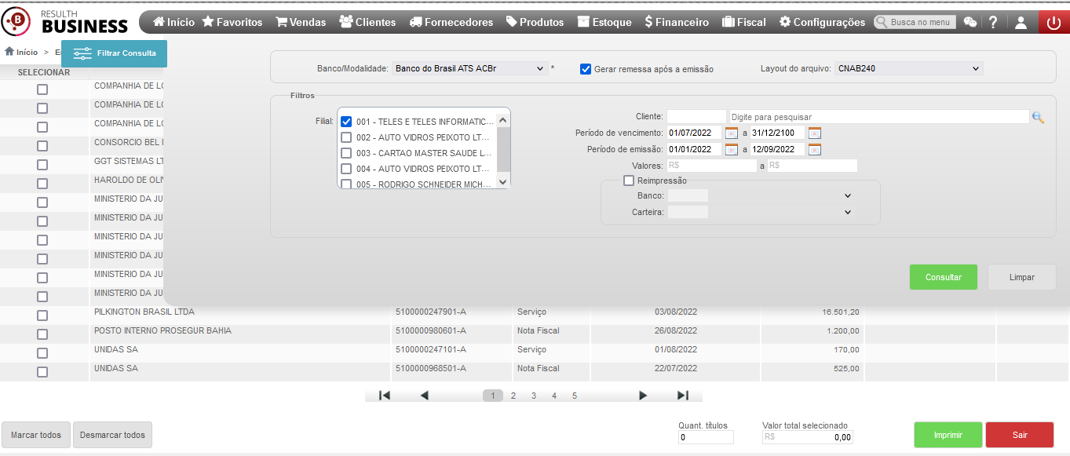Image resolution: width=1070 pixels, height=456 pixels.
Task: Open calendar for emissão start date
Action: tap(731, 149)
